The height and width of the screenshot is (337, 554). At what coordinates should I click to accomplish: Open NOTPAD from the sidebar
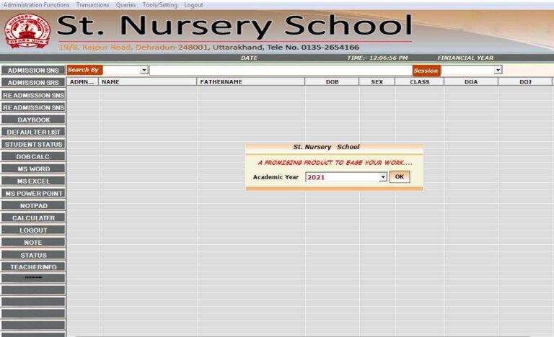pyautogui.click(x=33, y=205)
